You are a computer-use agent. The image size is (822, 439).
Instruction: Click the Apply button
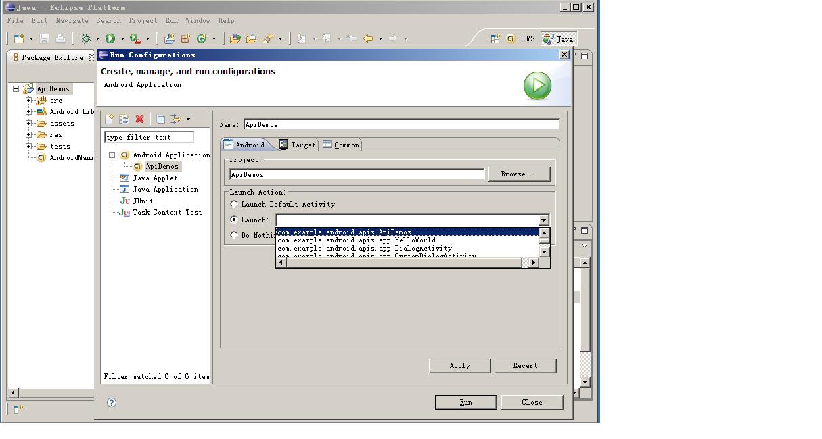click(x=460, y=366)
